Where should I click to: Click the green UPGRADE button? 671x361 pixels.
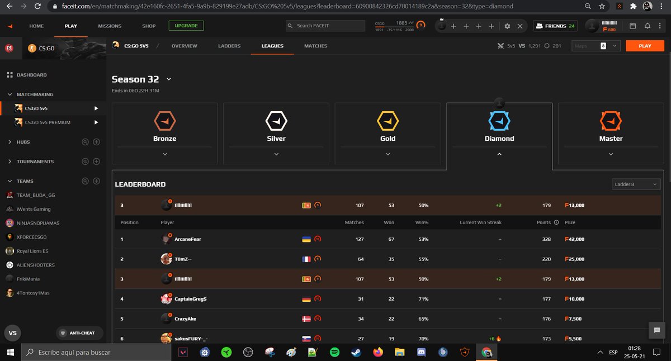[186, 26]
